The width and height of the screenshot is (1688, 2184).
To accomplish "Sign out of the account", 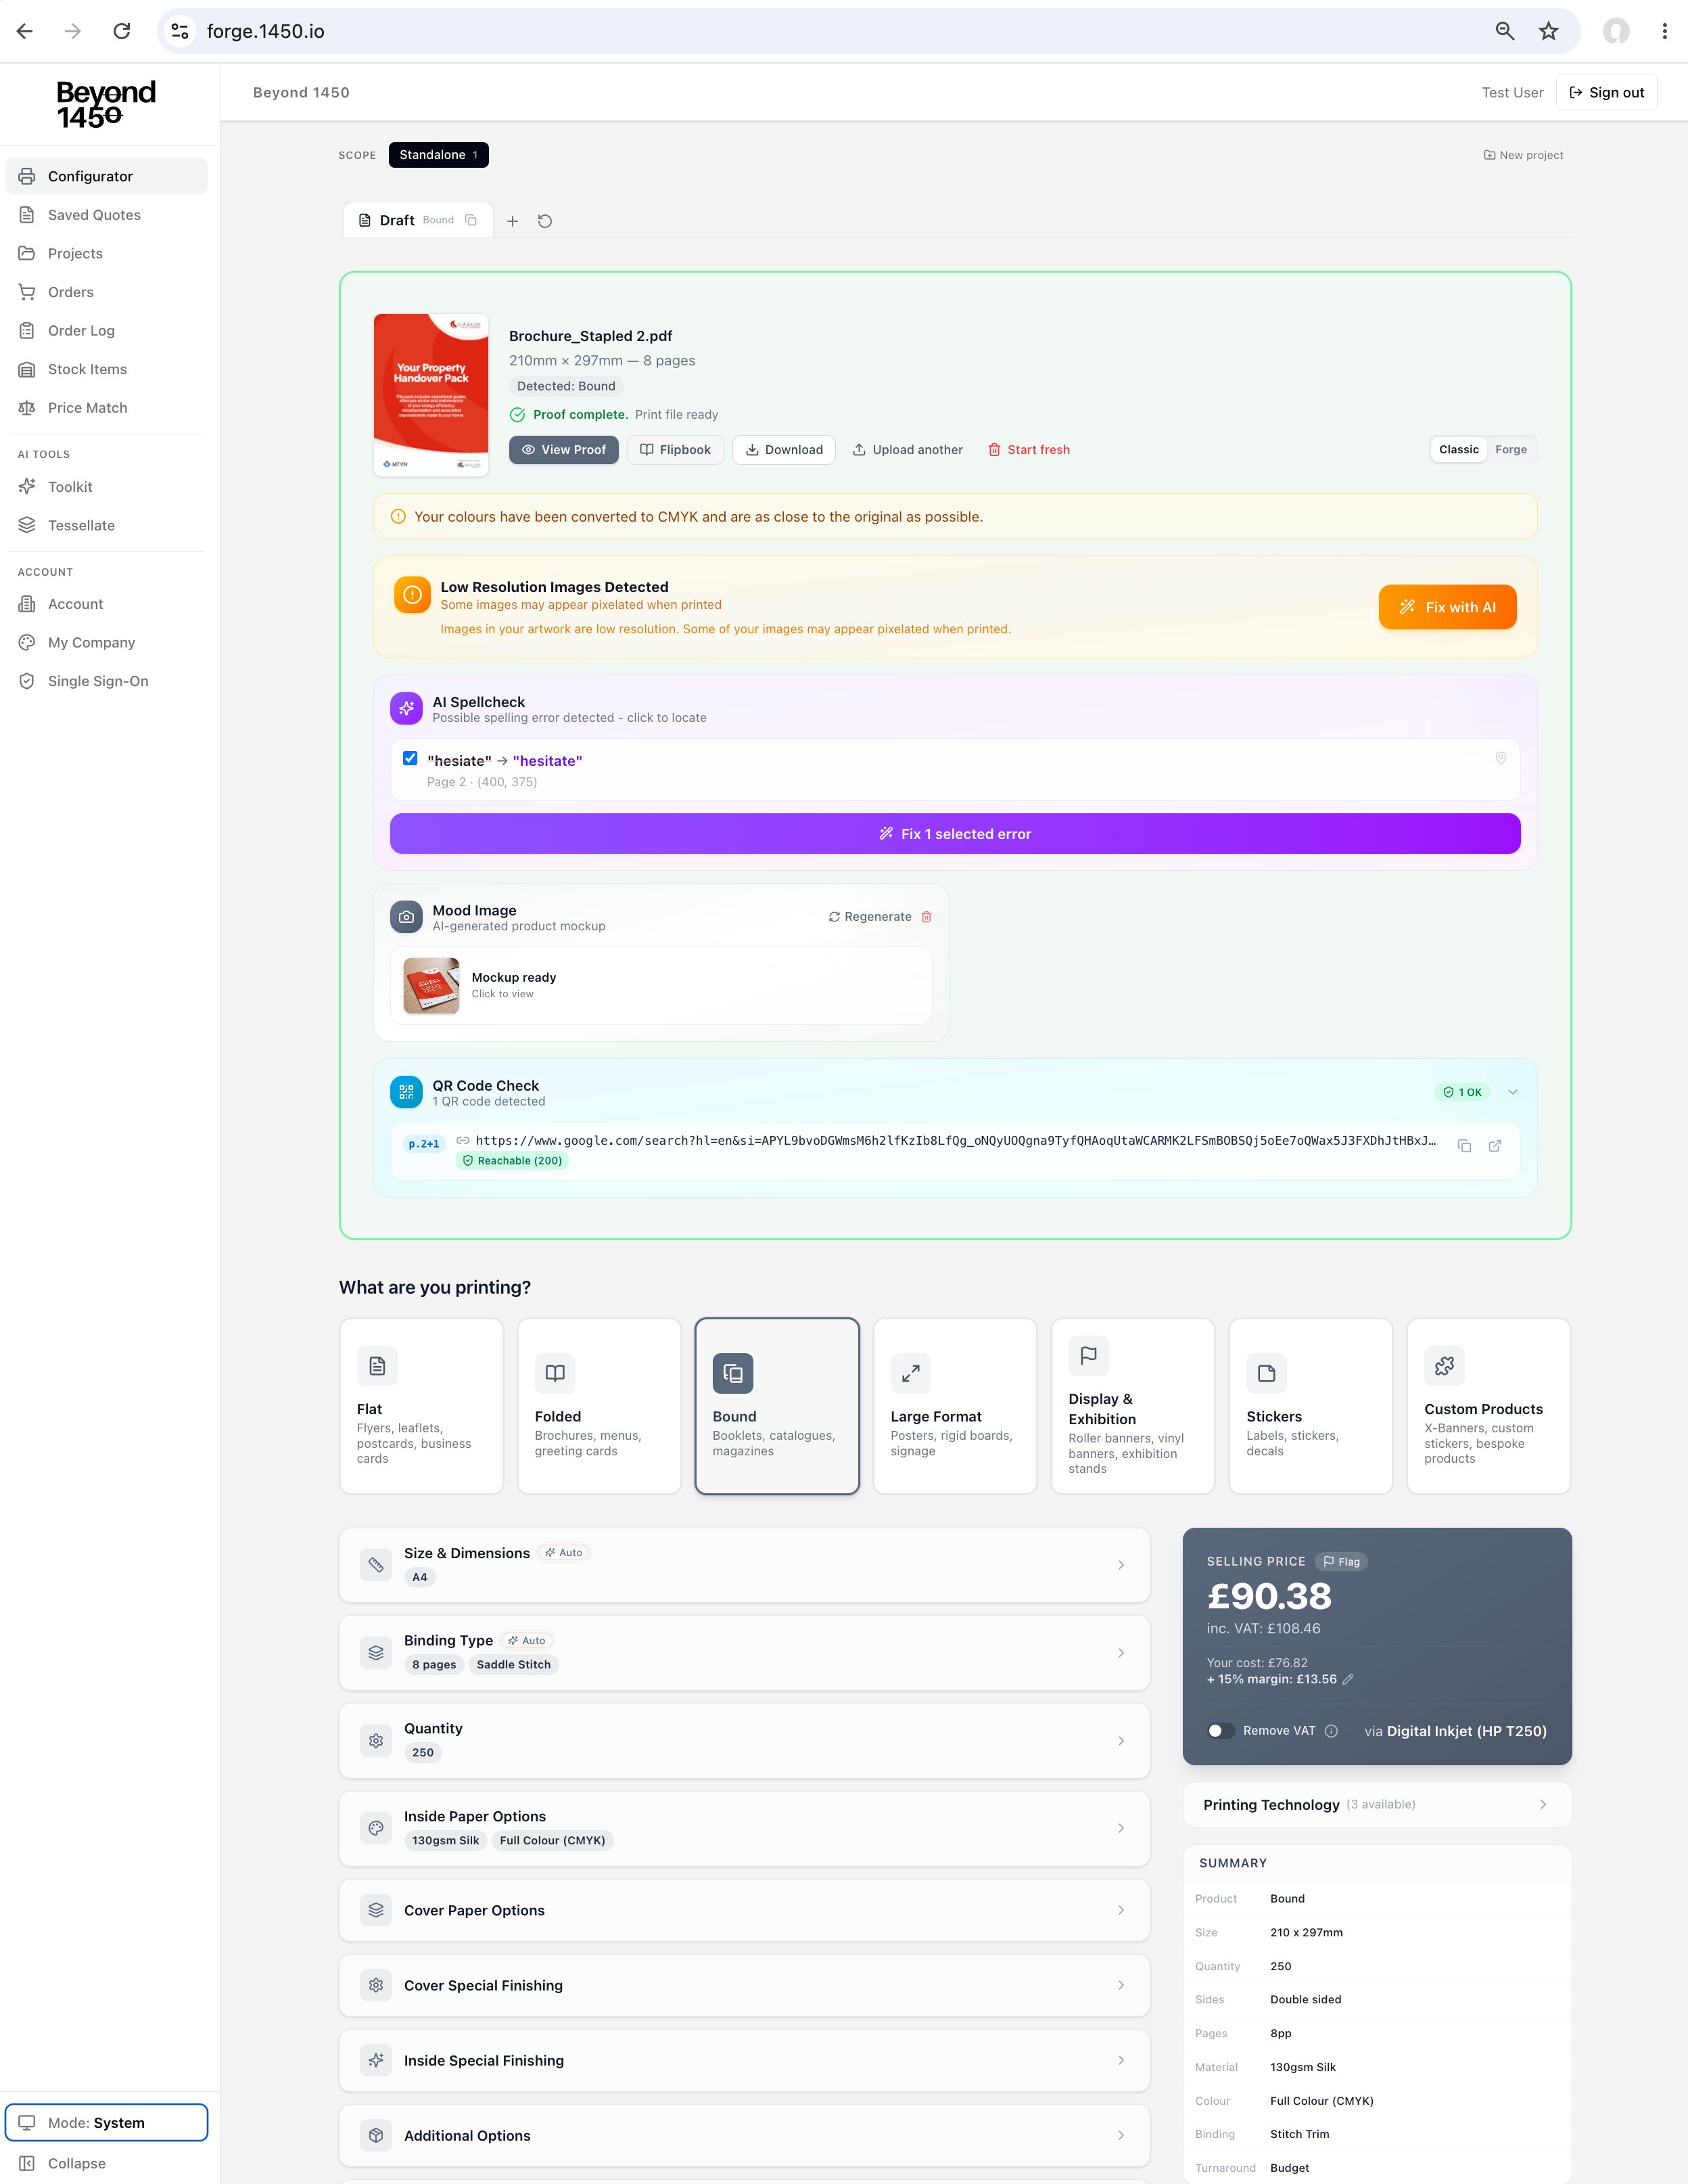I will point(1606,92).
